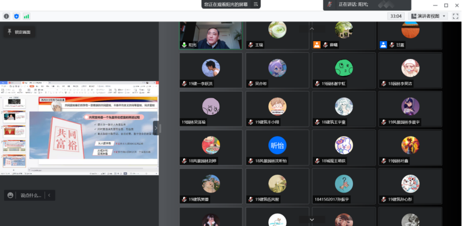
Task: Collapse the participant panel with the side arrow
Action: pyautogui.click(x=156, y=128)
